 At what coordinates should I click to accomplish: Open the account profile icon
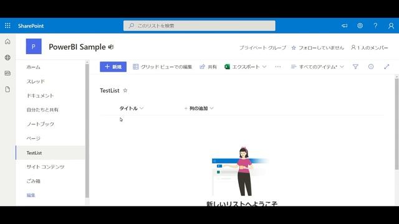[391, 26]
